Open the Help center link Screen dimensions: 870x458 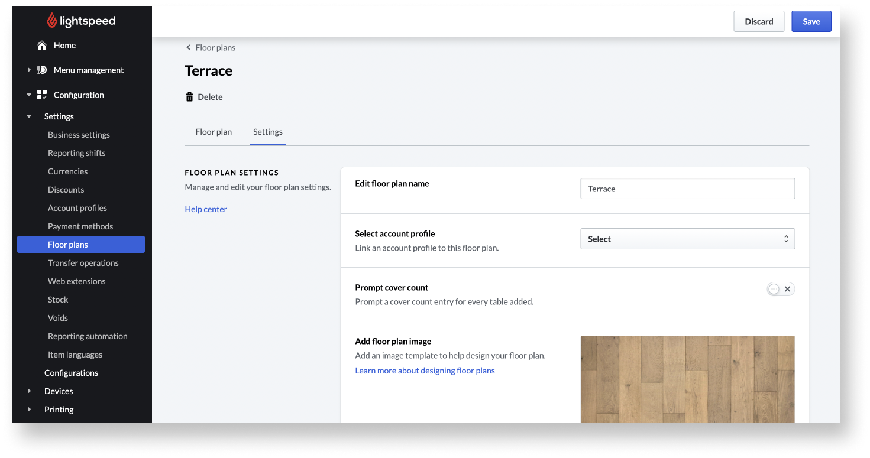click(x=206, y=209)
